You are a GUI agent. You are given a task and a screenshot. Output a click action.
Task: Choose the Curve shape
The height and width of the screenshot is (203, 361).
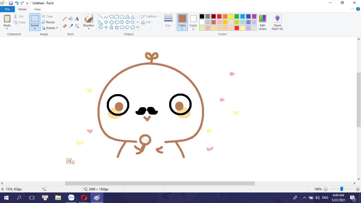(106, 17)
